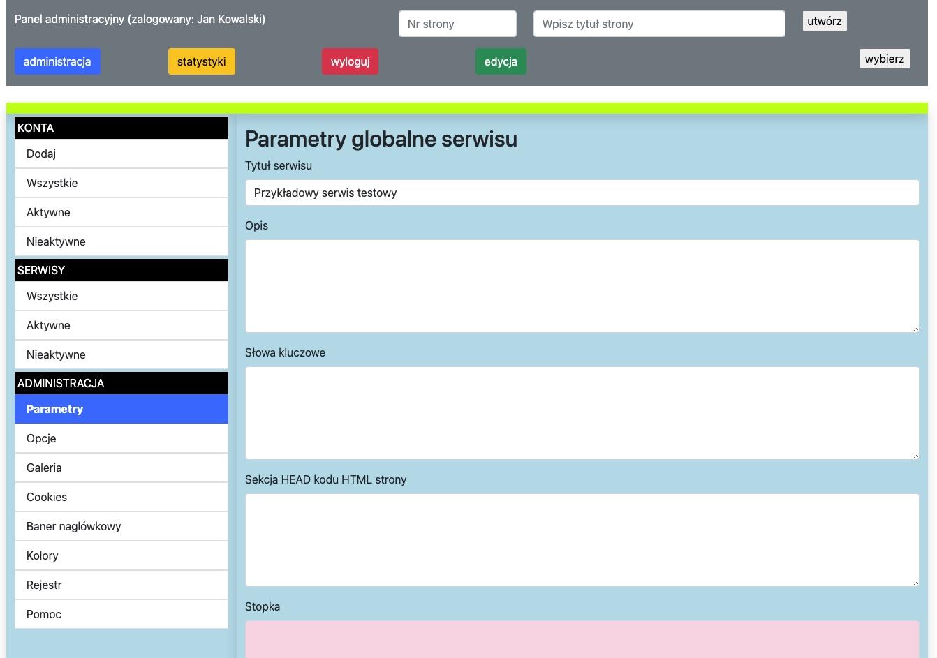Click the administracja button
Viewport: 937px width, 658px height.
57,61
